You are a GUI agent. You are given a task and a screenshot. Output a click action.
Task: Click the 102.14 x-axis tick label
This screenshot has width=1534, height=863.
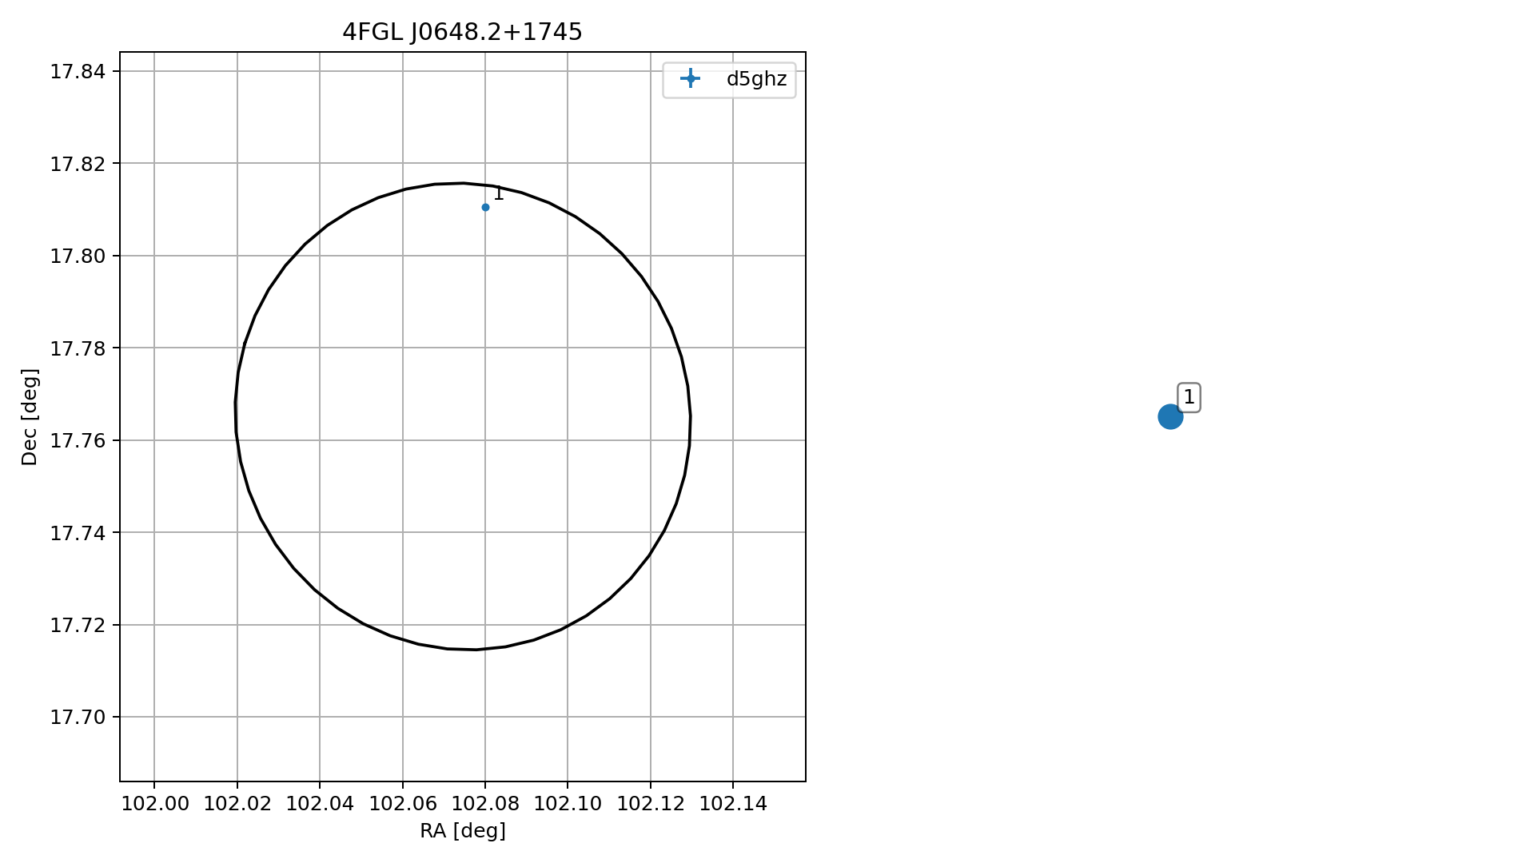[x=733, y=804]
